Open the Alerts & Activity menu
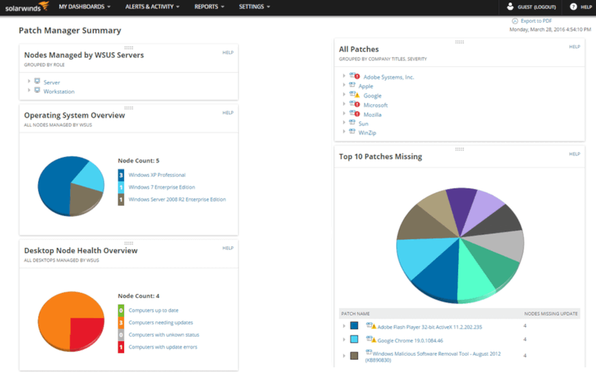The width and height of the screenshot is (596, 372). (152, 7)
